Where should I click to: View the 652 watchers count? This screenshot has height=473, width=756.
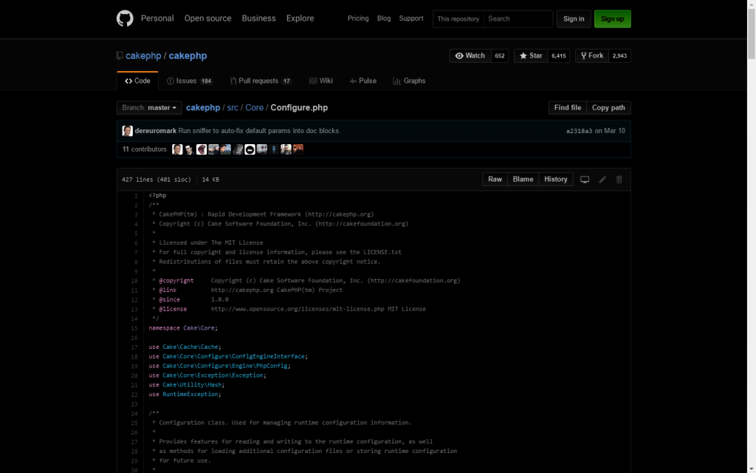(500, 55)
